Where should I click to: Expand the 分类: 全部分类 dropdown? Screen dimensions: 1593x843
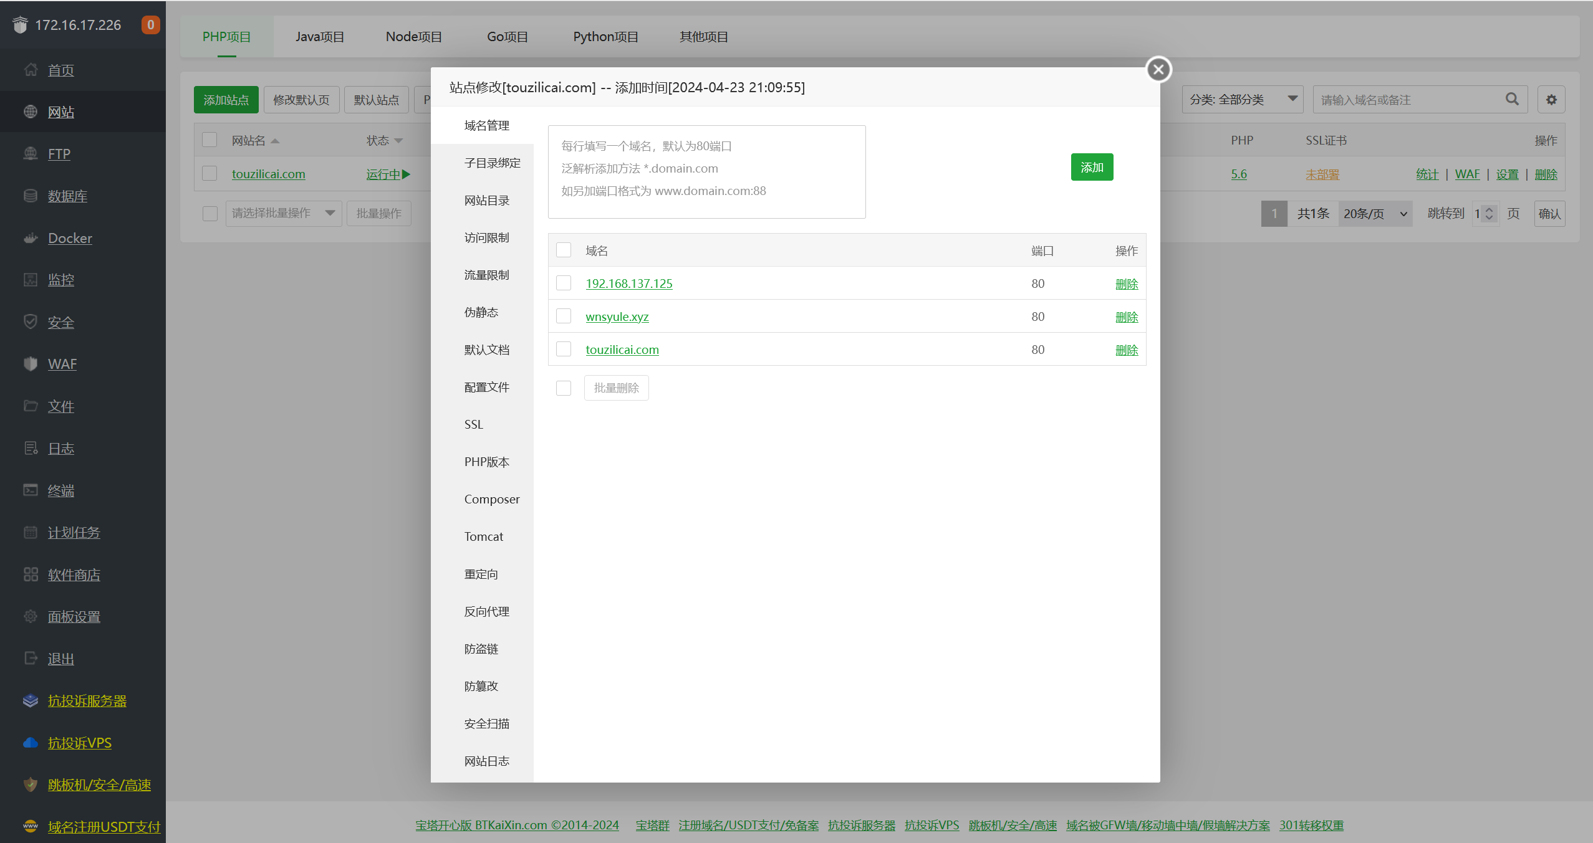[1242, 100]
